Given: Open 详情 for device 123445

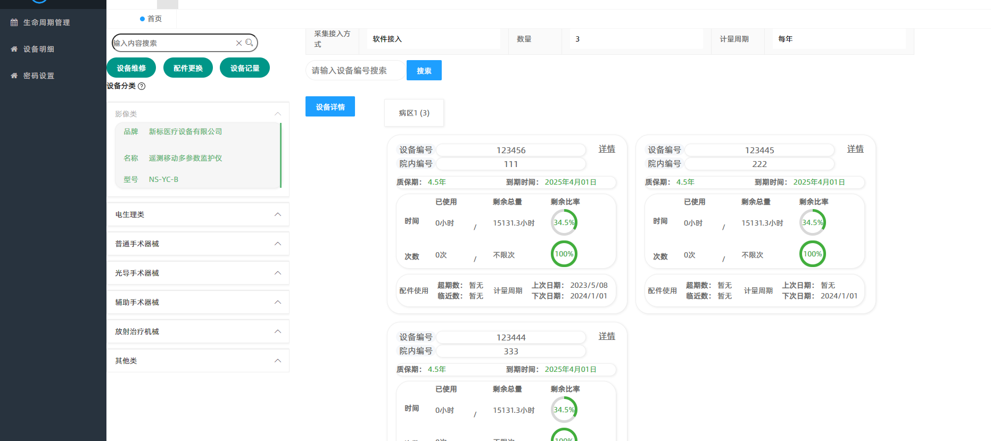Looking at the screenshot, I should (x=855, y=149).
